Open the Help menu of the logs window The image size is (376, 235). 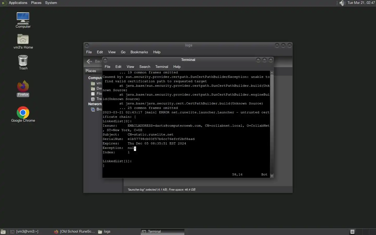click(x=157, y=52)
